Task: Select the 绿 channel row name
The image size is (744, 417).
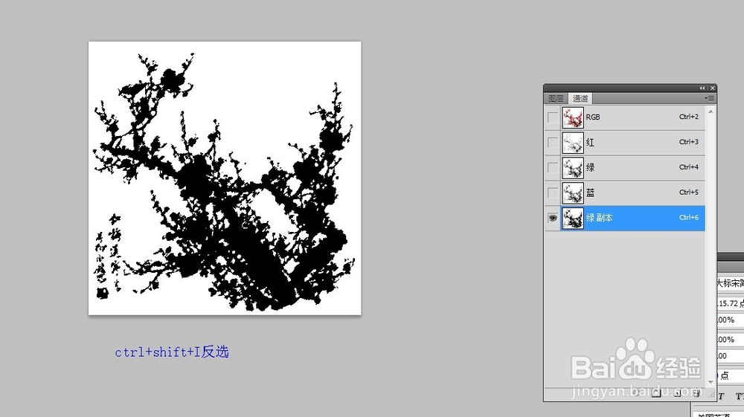Action: [590, 167]
